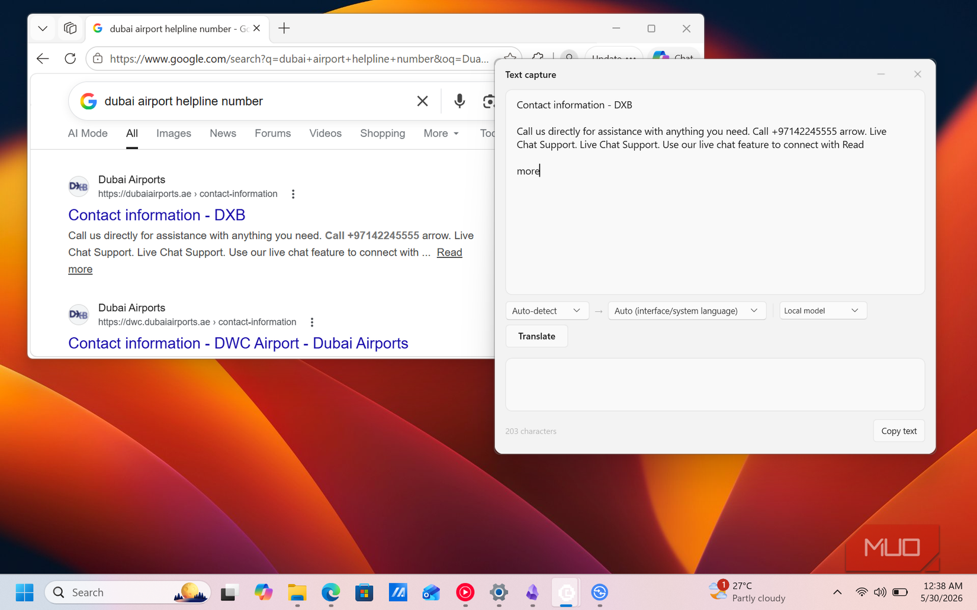Click the taskbar Search box
Screen dimensions: 977x610
tap(128, 592)
